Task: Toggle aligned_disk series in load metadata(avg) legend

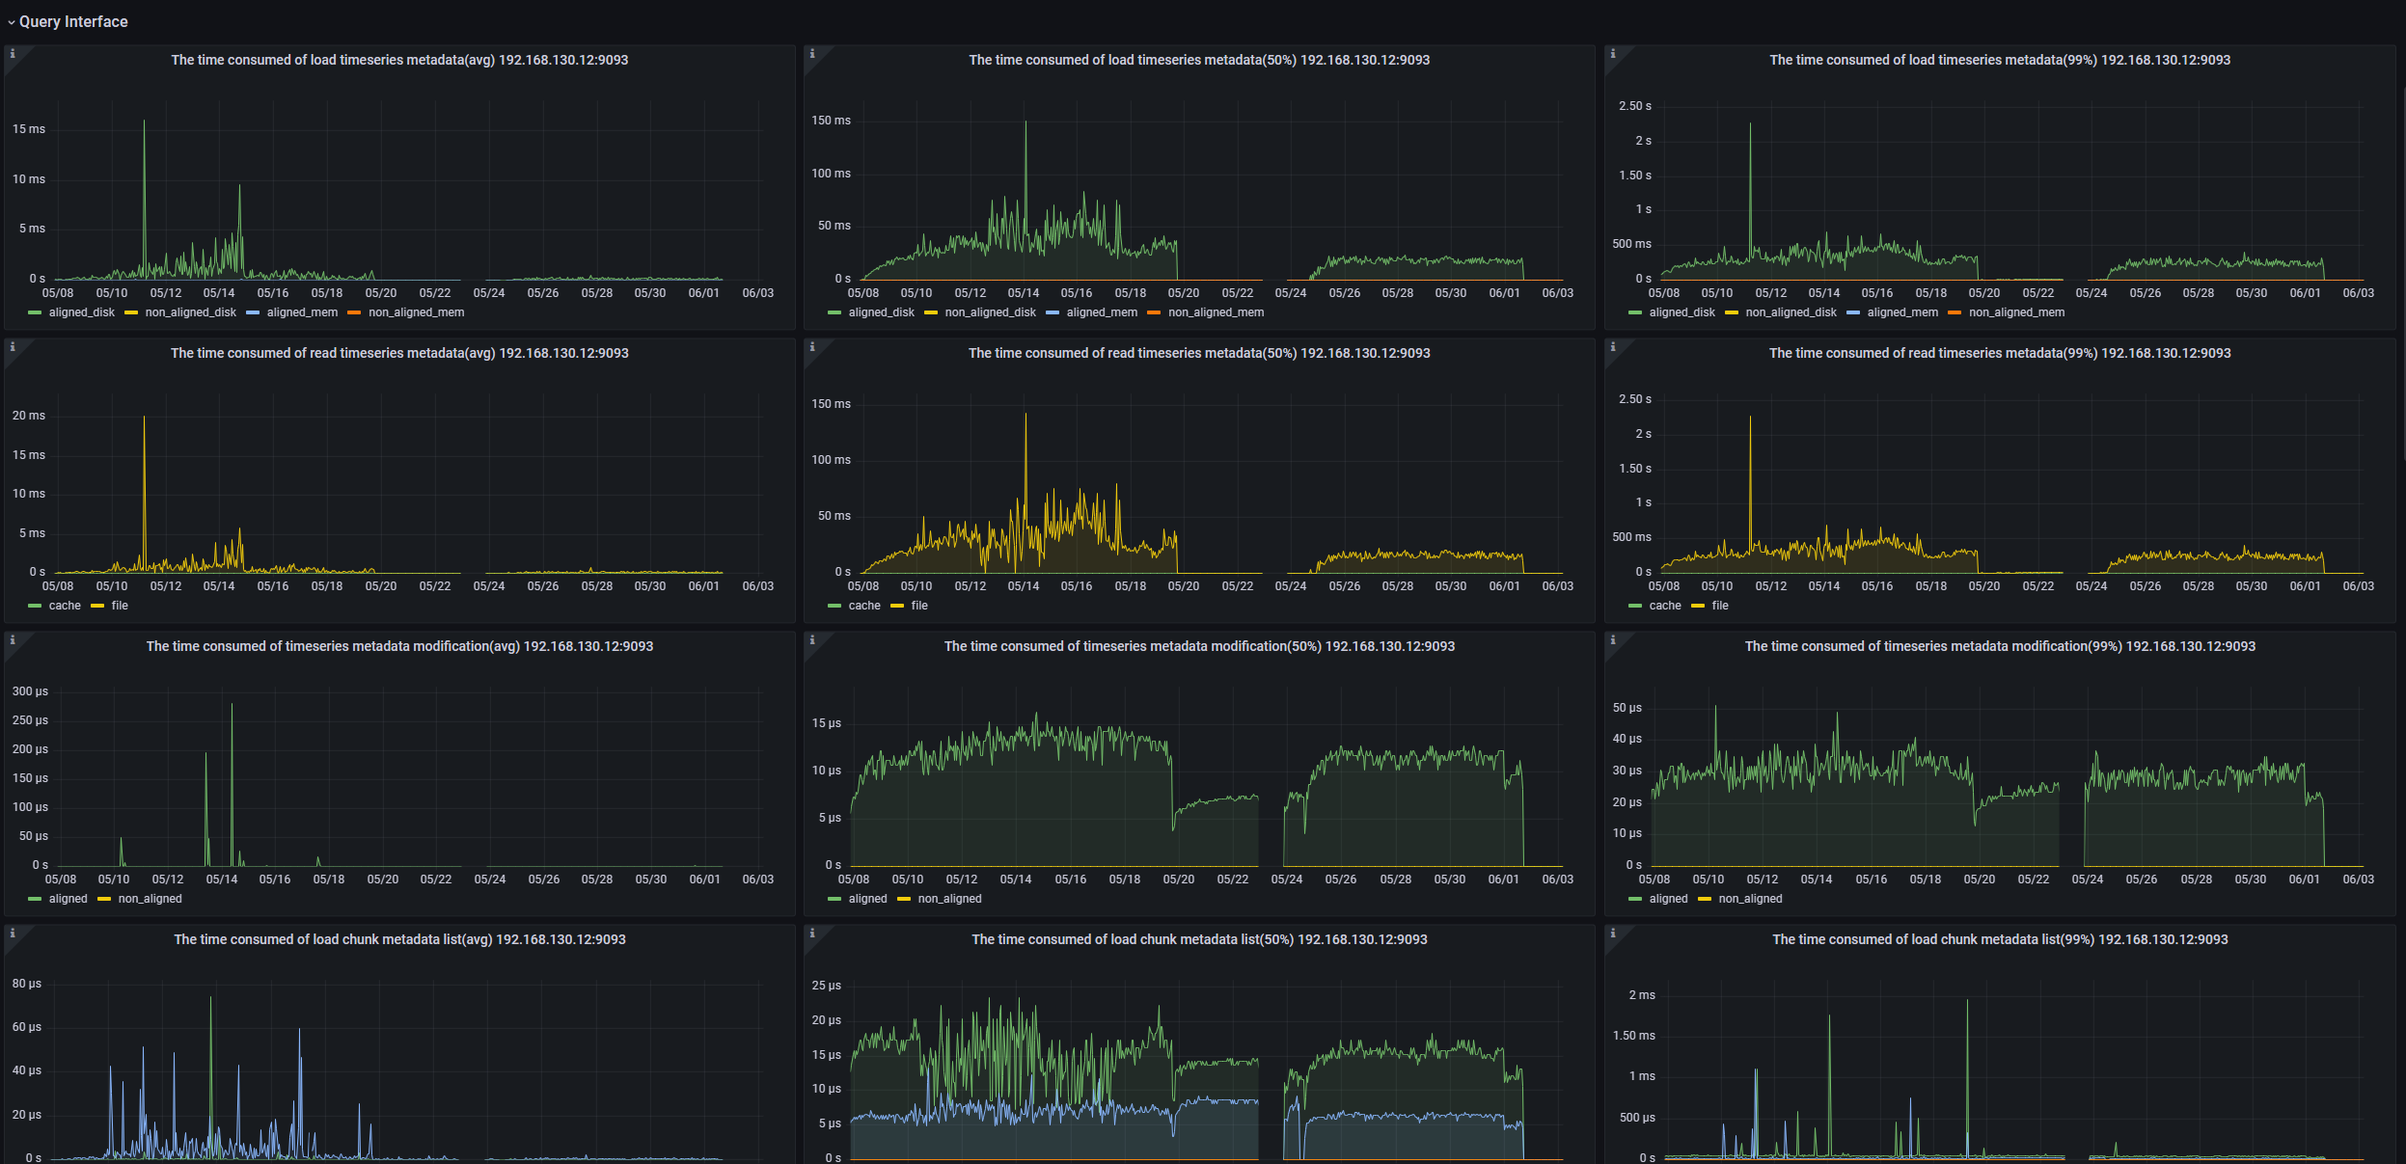Action: [81, 312]
